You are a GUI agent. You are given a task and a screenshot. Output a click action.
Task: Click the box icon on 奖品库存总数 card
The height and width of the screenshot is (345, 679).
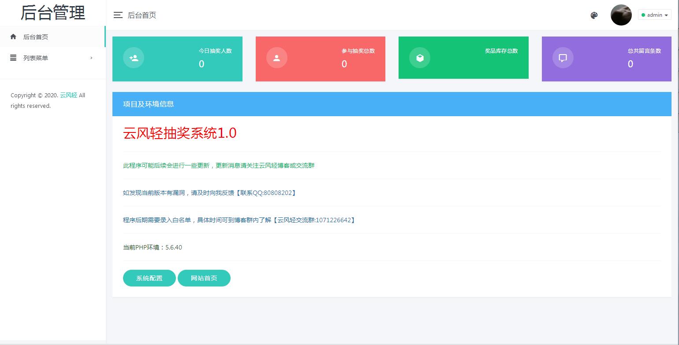click(x=420, y=57)
